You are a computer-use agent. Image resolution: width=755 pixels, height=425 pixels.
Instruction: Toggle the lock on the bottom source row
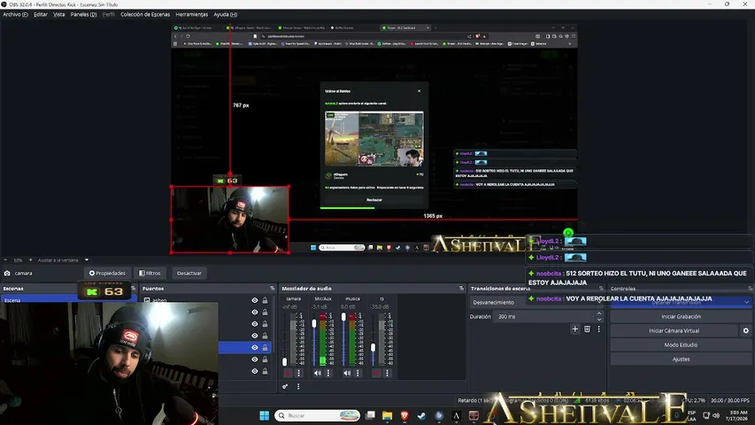click(265, 371)
